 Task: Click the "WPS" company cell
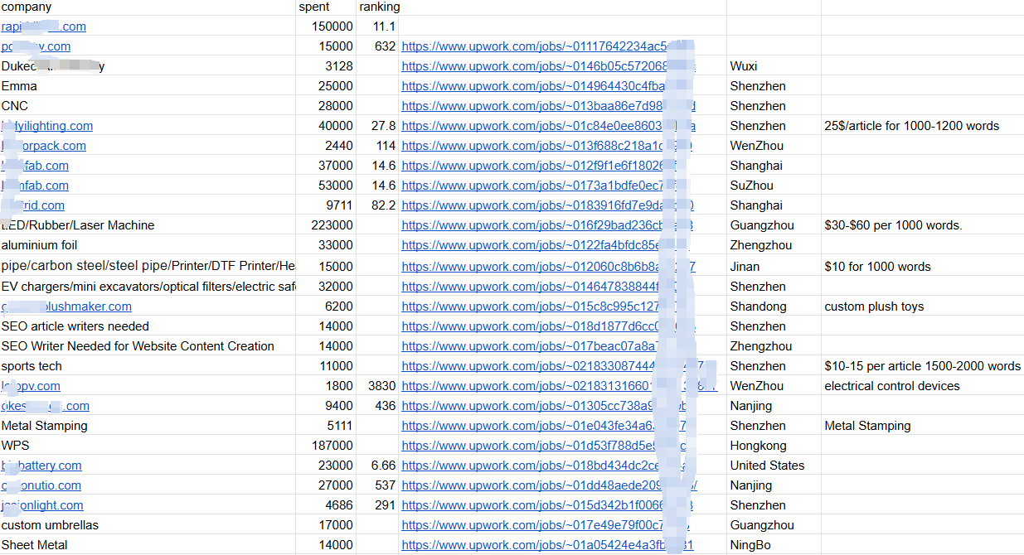point(148,446)
